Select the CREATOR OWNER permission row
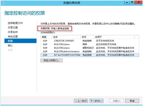The width and height of the screenshot is (143, 106). pos(90,41)
